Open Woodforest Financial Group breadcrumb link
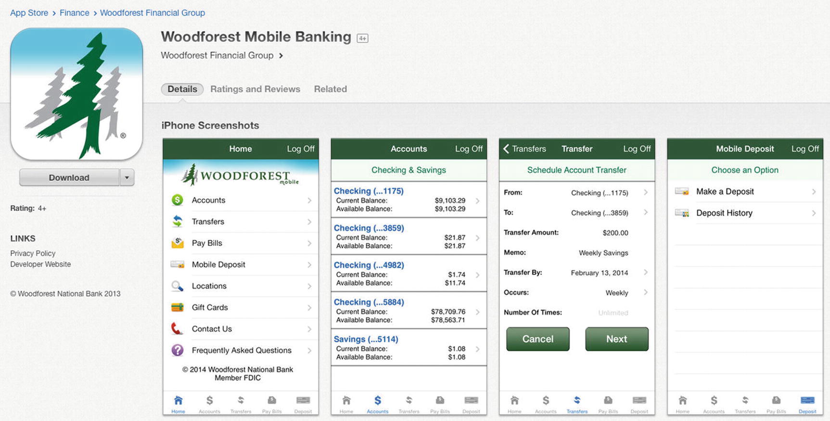The height and width of the screenshot is (421, 830). tap(153, 13)
